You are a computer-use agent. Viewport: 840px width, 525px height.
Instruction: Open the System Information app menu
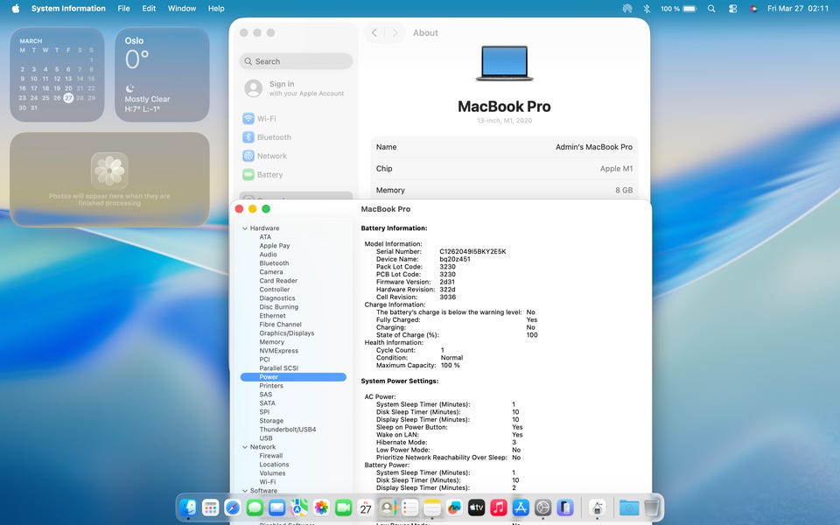pyautogui.click(x=68, y=9)
